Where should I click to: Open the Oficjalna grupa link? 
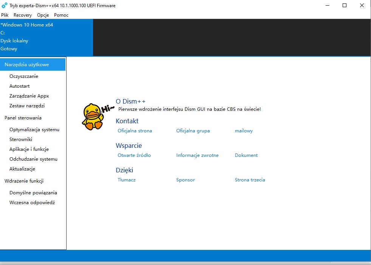(193, 130)
